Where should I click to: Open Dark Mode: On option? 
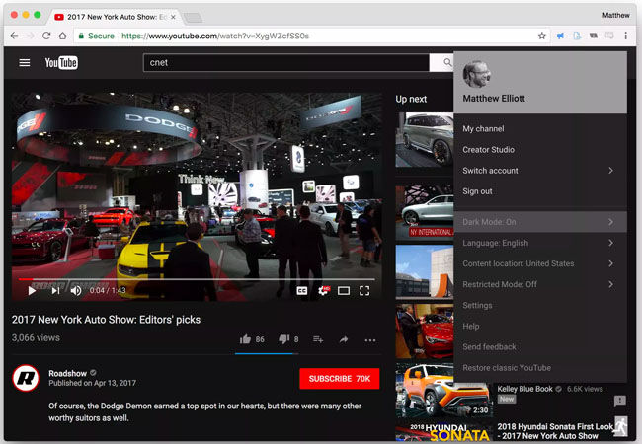point(540,222)
